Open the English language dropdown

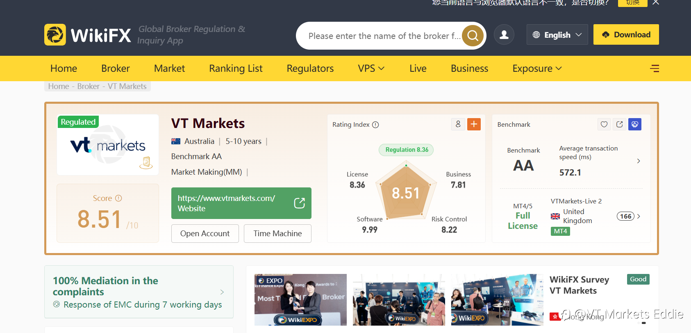coord(557,35)
